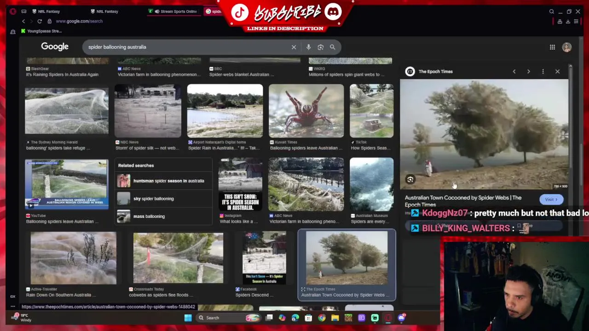This screenshot has height=331, width=589.
Task: Switch to second NRL Fantasy tab
Action: [104, 11]
